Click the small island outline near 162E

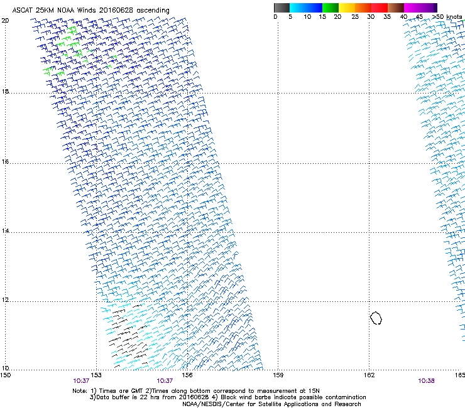[x=376, y=318]
